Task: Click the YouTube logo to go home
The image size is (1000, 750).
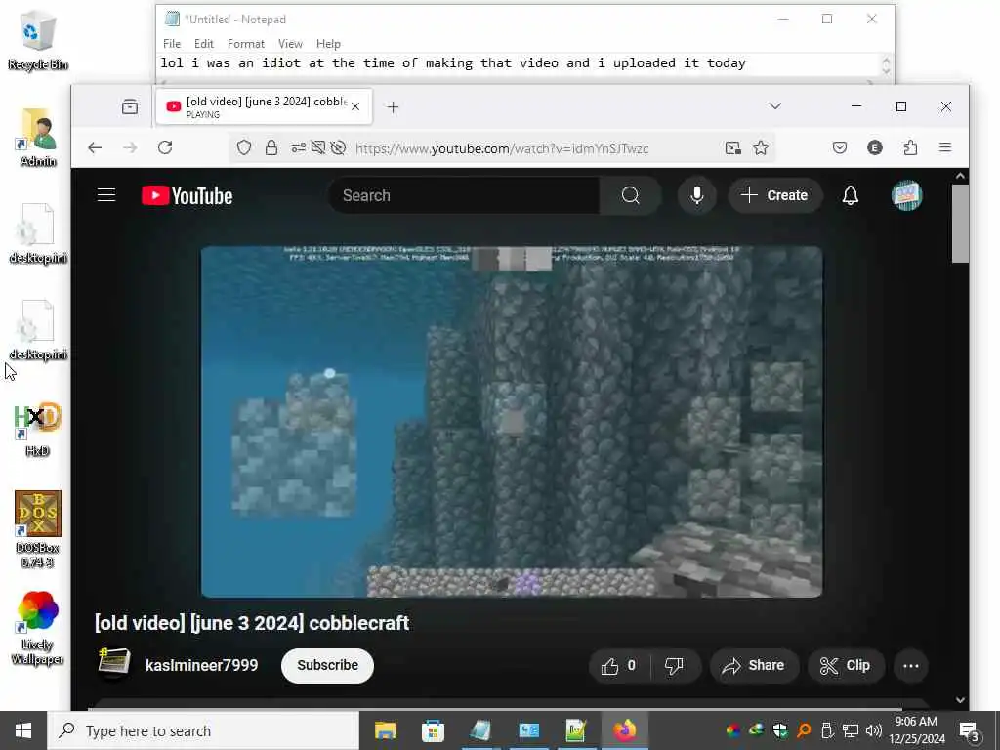Action: point(187,195)
